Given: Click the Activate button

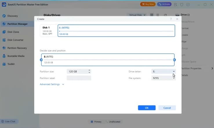Looking at the screenshot, I should coord(164,4).
